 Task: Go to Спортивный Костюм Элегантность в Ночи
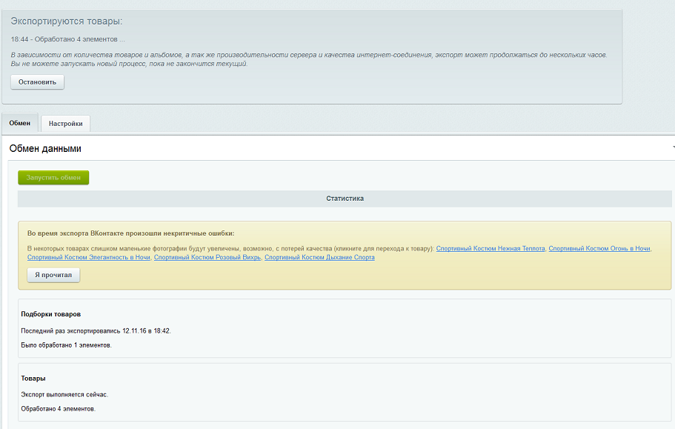click(x=88, y=257)
